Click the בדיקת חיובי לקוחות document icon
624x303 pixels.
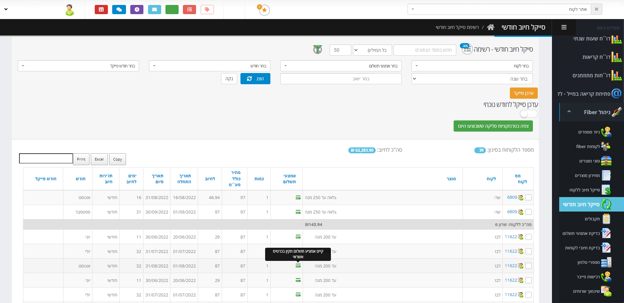pyautogui.click(x=606, y=248)
